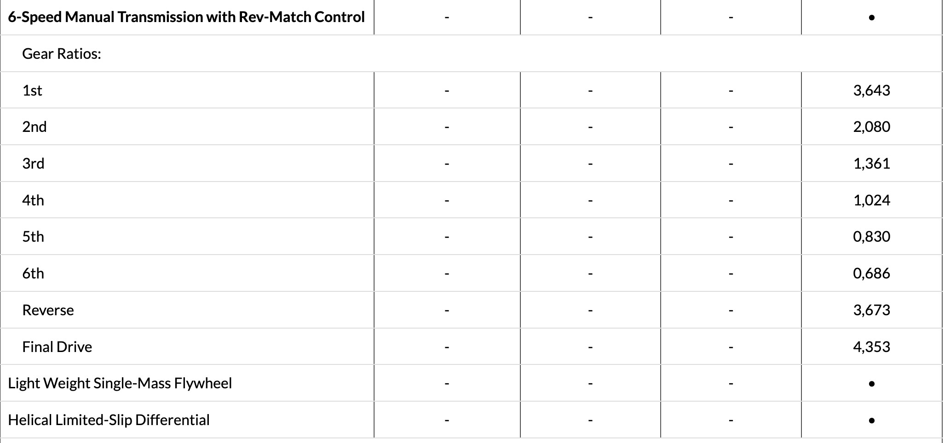Click the 6-Speed Manual Transmission heading
Viewport: 944px width, 443px height.
186,17
